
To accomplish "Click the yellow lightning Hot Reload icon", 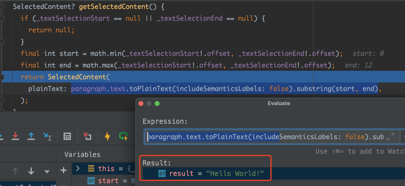I will 108,136.
